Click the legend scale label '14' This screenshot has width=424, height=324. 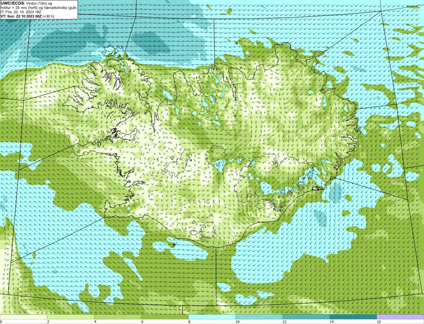click(x=332, y=322)
